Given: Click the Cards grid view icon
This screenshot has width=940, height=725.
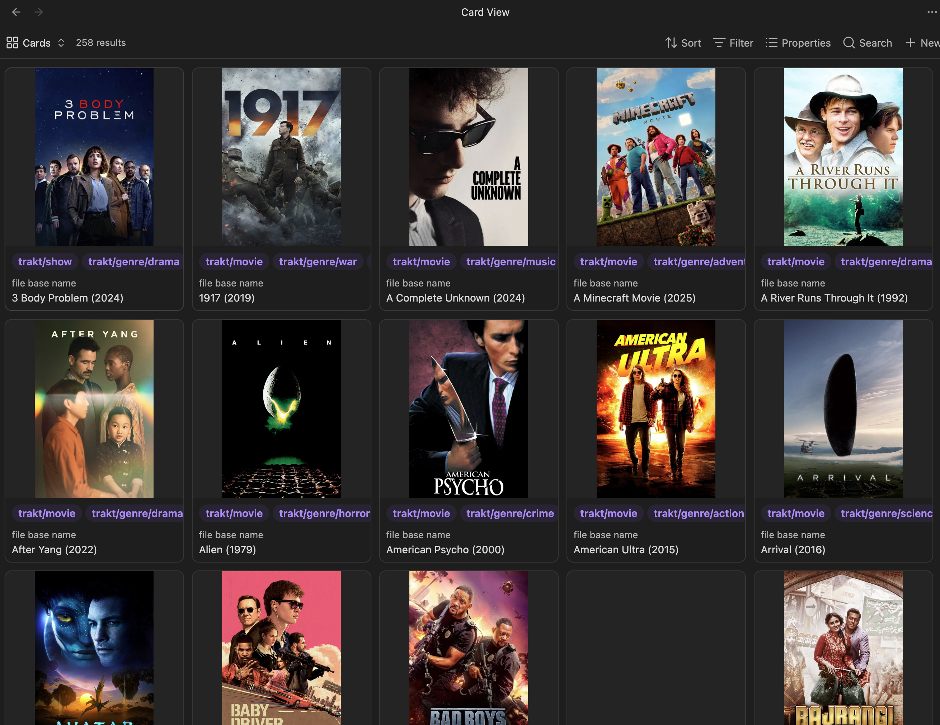Looking at the screenshot, I should coord(13,43).
